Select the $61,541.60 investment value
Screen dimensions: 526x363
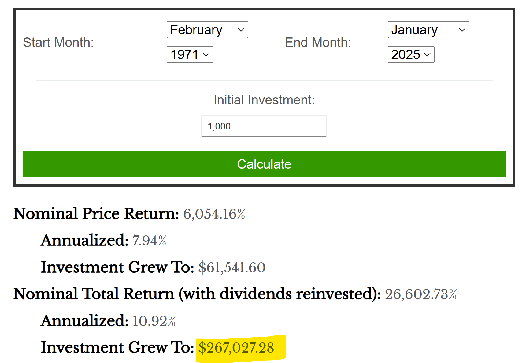(232, 268)
